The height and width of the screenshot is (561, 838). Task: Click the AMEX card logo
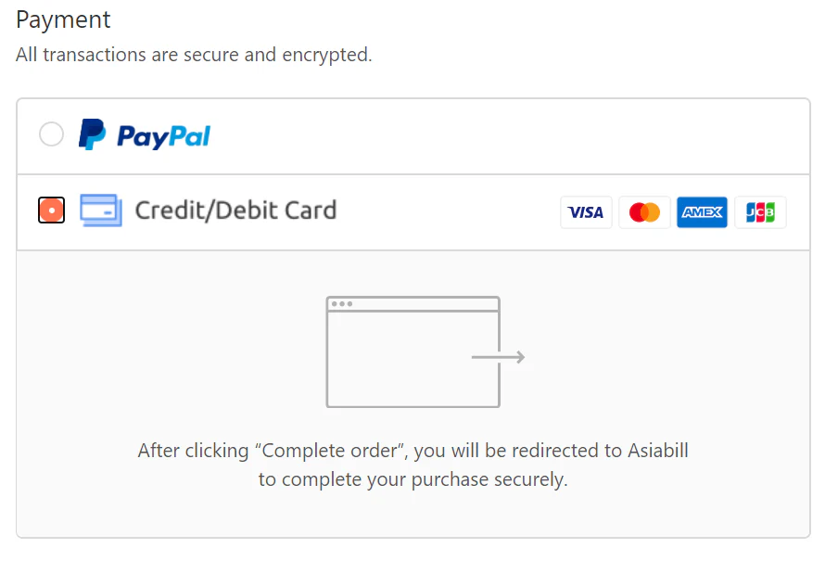click(x=702, y=212)
